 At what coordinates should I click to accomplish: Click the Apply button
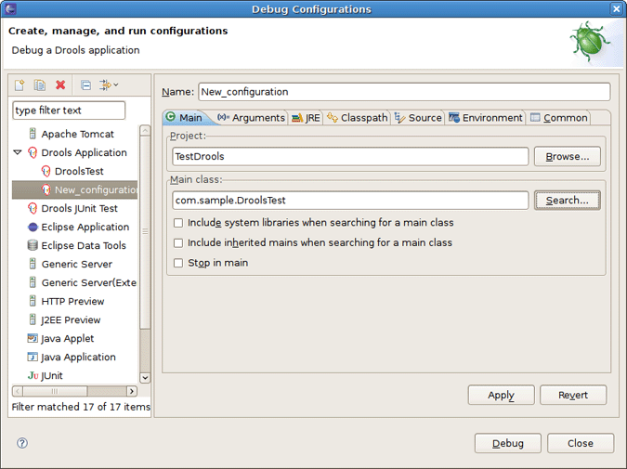501,395
